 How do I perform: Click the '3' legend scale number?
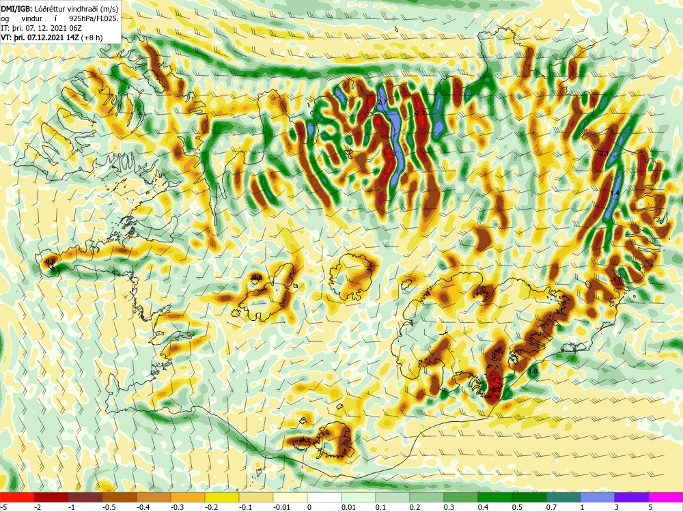pos(617,507)
